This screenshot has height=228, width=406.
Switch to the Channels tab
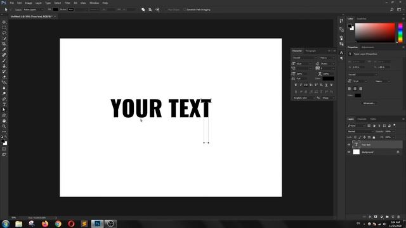click(x=362, y=119)
